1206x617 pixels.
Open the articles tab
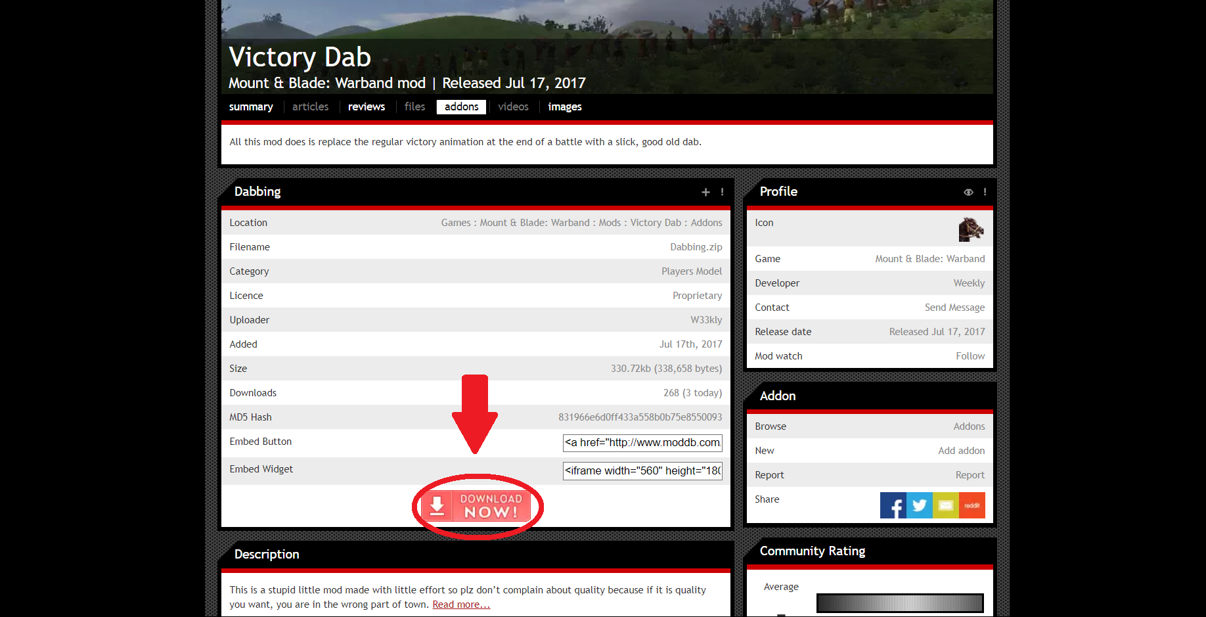click(x=310, y=106)
